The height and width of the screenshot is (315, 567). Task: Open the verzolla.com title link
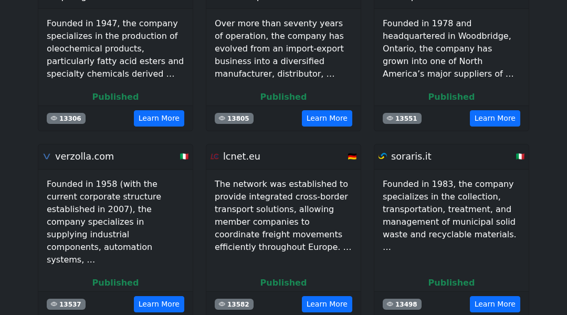pyautogui.click(x=84, y=156)
